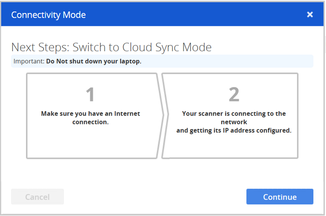Click the 'Make sure you have an Internet' text

(91, 114)
